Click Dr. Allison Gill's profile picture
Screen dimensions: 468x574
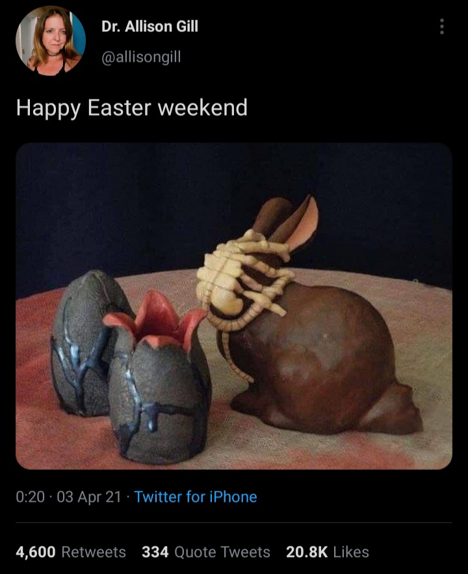click(51, 40)
